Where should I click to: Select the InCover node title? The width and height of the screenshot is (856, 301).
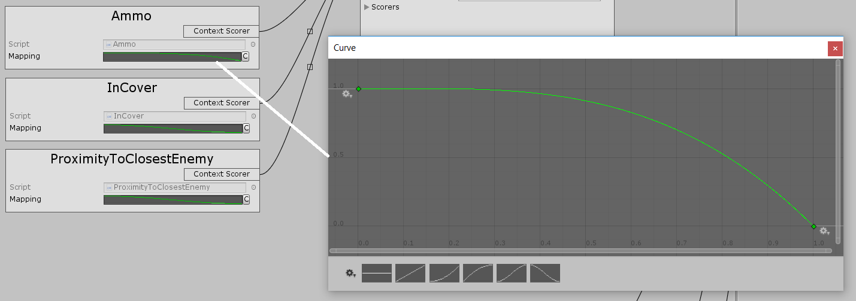pyautogui.click(x=132, y=88)
